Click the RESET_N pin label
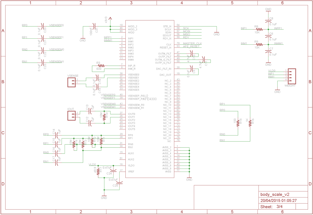Image resolution: width=313 pixels, height=215 pixels. pyautogui.click(x=165, y=48)
